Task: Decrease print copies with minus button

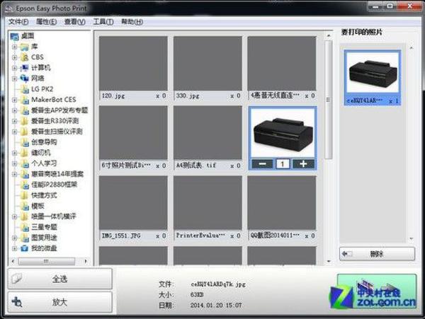Action: click(x=262, y=164)
